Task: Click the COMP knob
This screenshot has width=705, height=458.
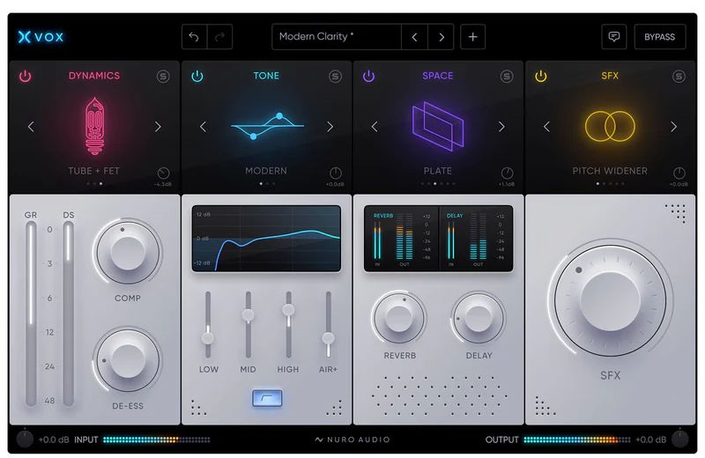Action: tap(128, 253)
